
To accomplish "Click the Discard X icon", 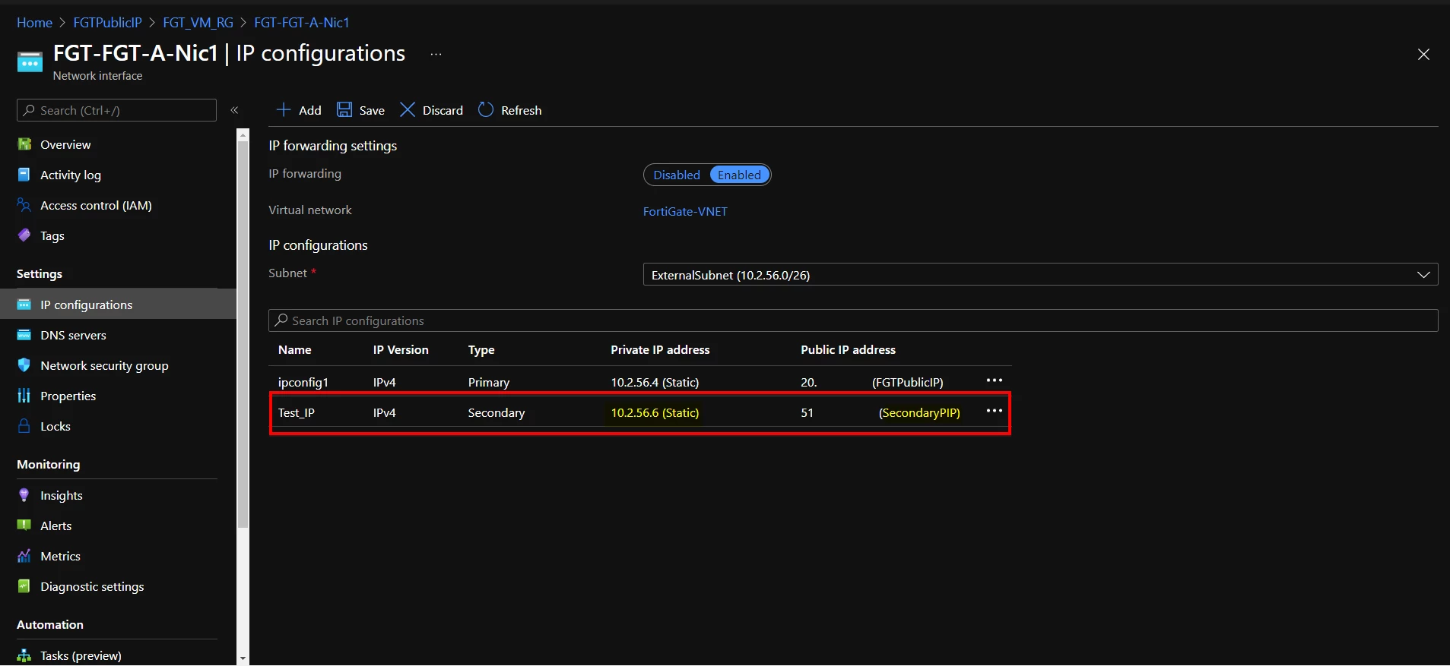I will [408, 110].
